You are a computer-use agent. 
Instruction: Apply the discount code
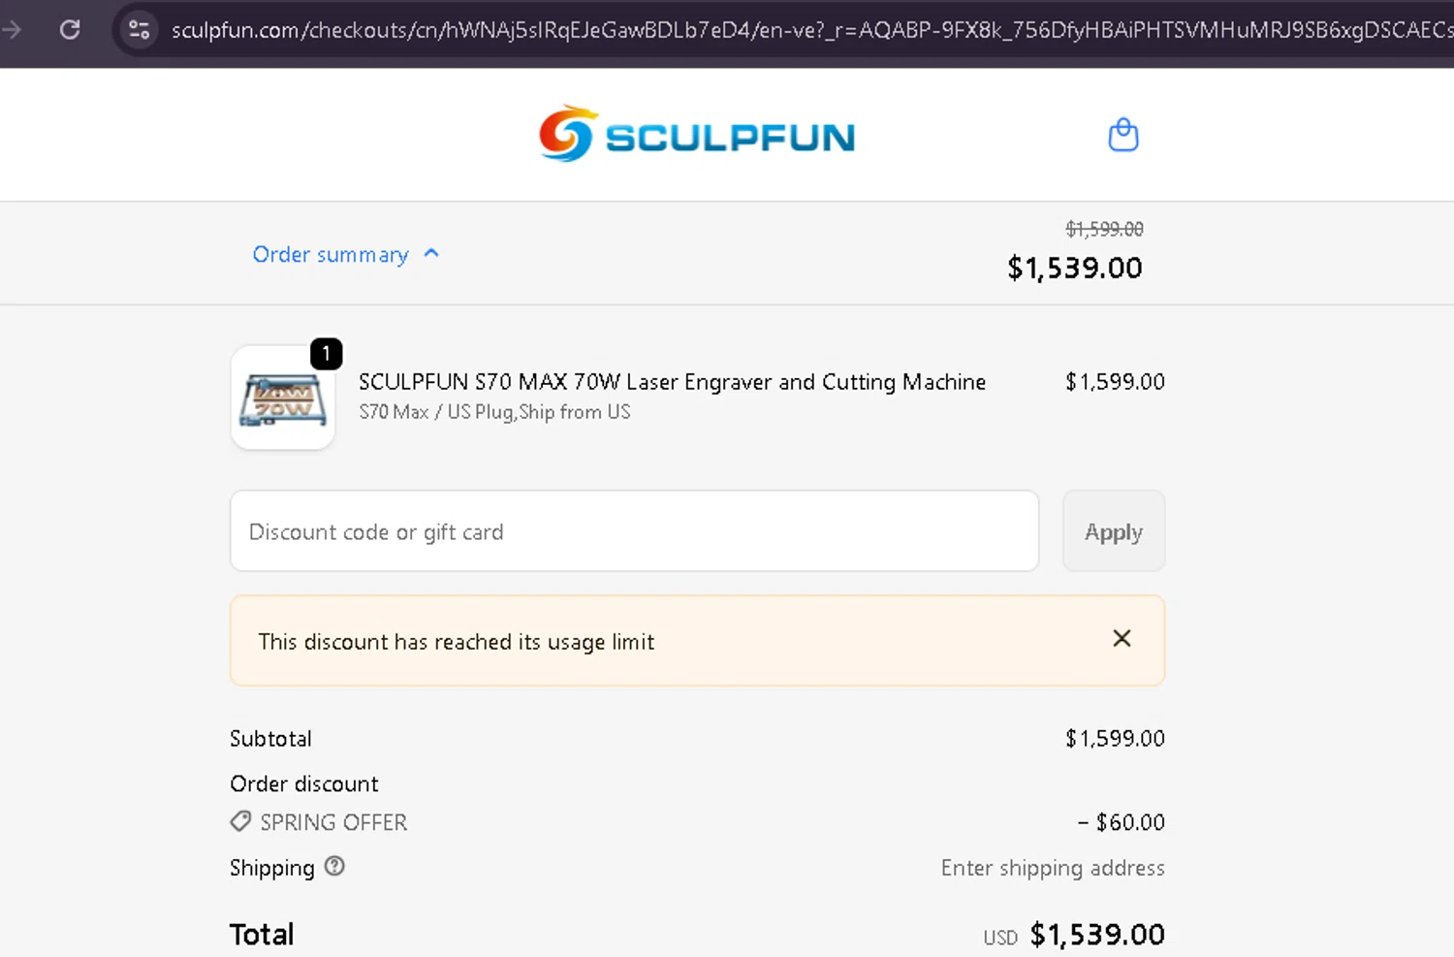(x=1114, y=531)
